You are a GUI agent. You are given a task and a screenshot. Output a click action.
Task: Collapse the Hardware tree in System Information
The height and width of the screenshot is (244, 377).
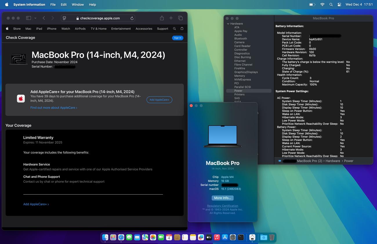pyautogui.click(x=228, y=24)
